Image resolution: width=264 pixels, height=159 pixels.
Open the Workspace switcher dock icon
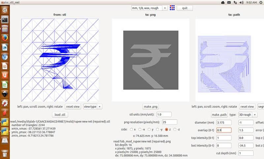[5, 141]
